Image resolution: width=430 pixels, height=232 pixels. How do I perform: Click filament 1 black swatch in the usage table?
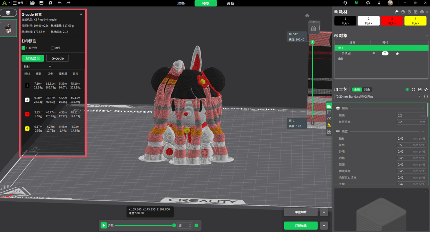click(27, 86)
